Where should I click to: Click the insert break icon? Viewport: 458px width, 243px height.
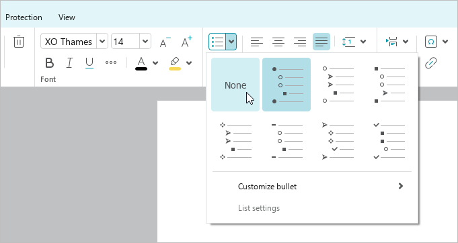point(391,42)
